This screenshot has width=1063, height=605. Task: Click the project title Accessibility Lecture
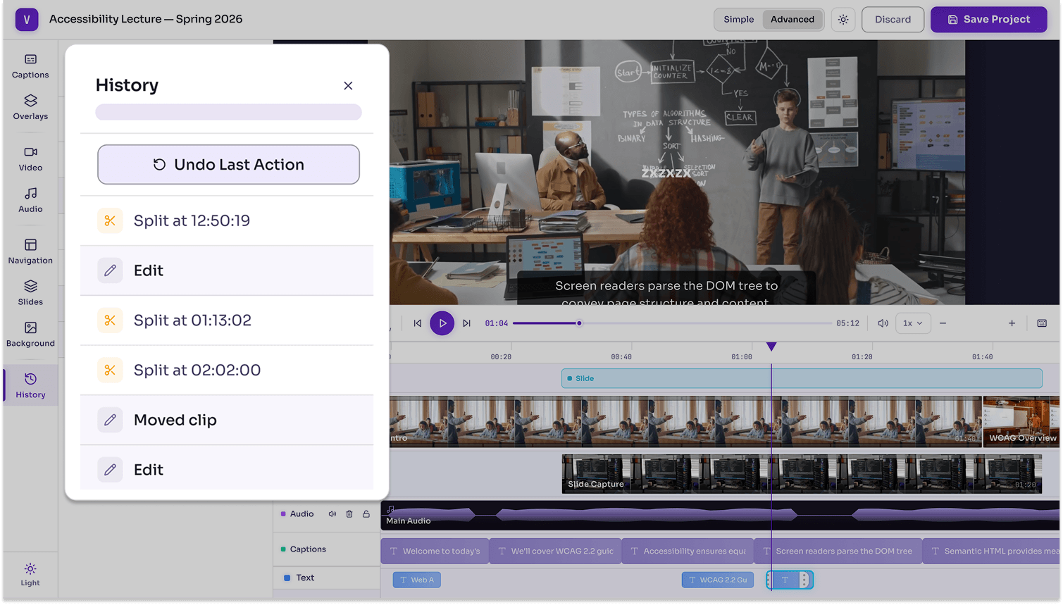146,19
